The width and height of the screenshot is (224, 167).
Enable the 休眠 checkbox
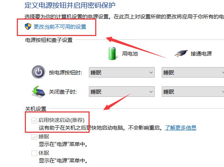[34, 153]
